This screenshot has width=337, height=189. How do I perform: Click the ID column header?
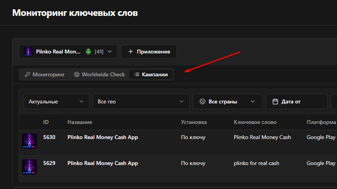tap(46, 122)
